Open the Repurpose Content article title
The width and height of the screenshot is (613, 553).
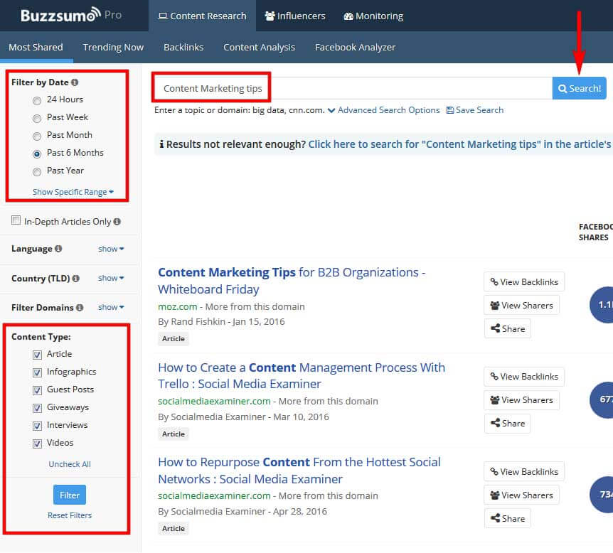coord(299,471)
